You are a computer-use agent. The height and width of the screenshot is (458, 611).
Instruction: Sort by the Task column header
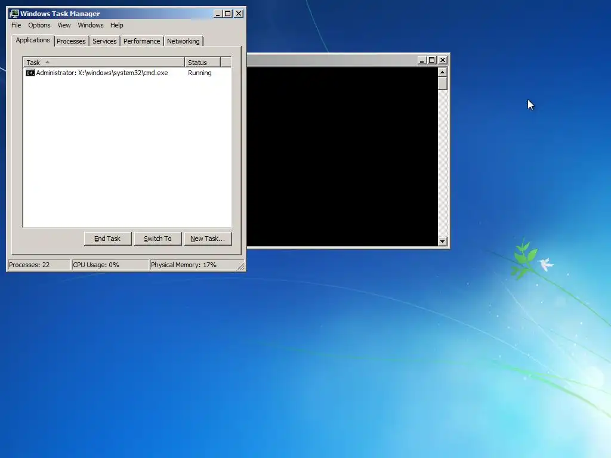[104, 62]
